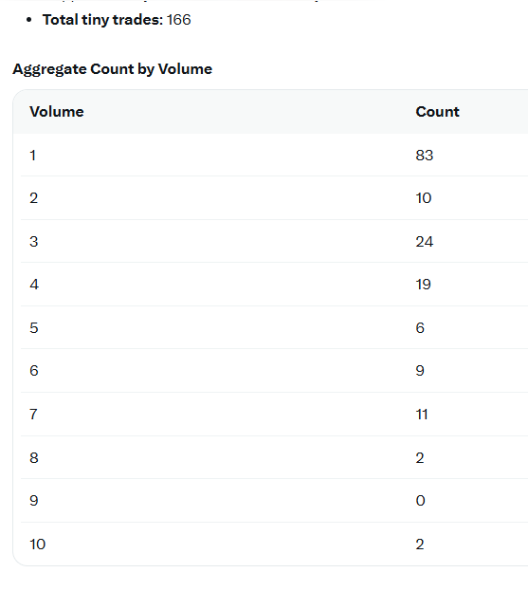Select the Volume cell with value 5
This screenshot has height=591, width=528.
[x=34, y=327]
